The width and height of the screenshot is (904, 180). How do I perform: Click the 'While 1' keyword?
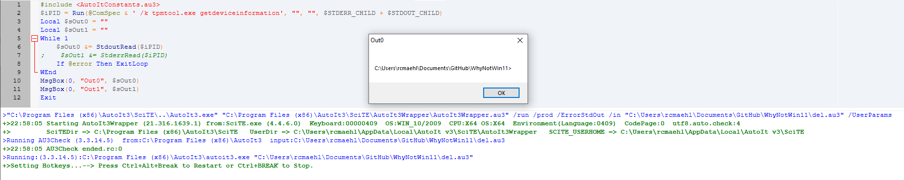[x=54, y=38]
